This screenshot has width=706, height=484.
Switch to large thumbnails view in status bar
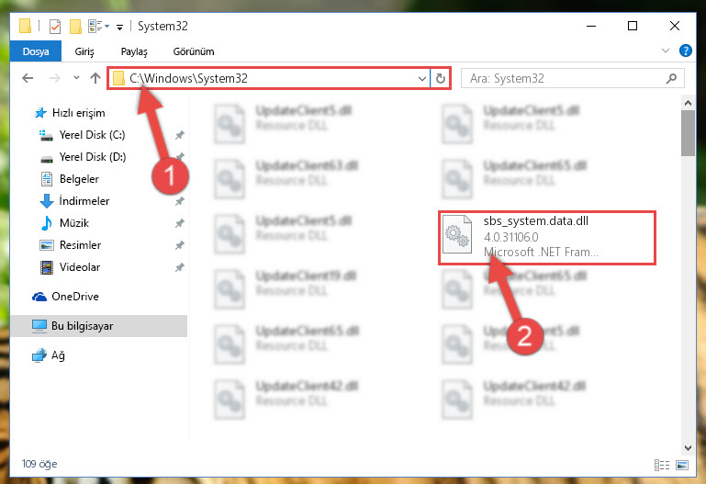coord(682,465)
